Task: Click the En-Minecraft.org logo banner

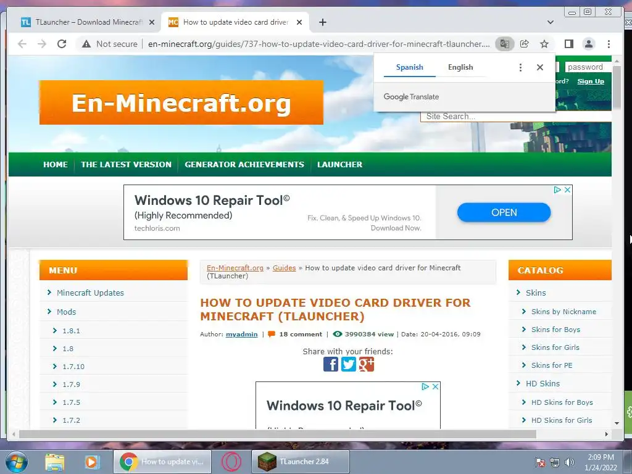Action: tap(181, 102)
